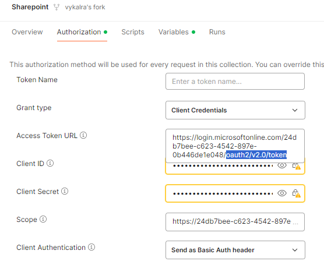Click Client Secret lock warning icon
This screenshot has width=324, height=261.
[x=296, y=193]
